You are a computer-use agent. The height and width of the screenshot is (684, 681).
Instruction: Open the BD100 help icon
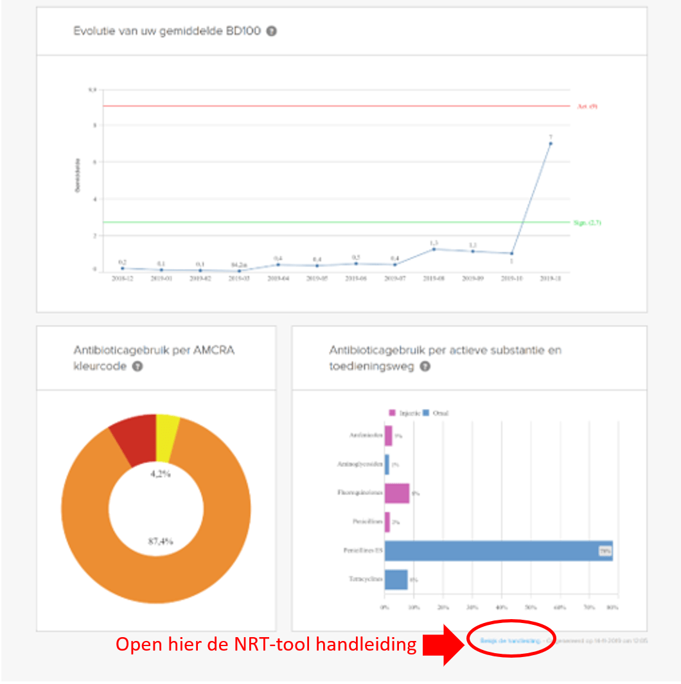[x=271, y=30]
